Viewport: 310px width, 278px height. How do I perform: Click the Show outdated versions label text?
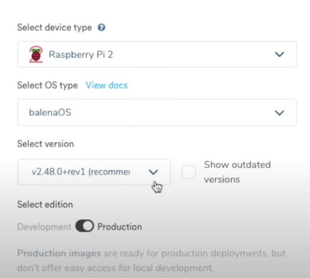237,172
